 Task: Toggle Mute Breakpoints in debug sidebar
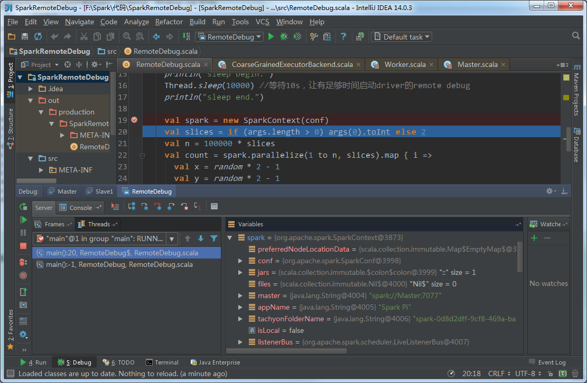pyautogui.click(x=23, y=275)
